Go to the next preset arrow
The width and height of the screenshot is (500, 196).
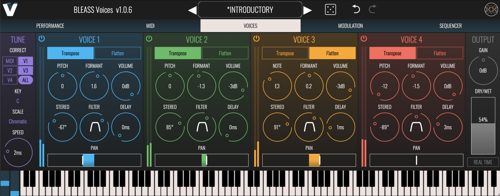(x=308, y=10)
